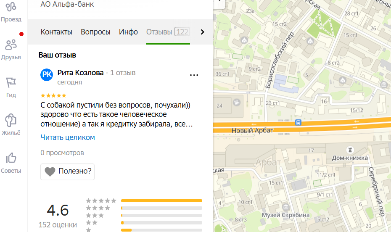Click the Дом-книжка map label
Screen dimensions: 391x232
click(350, 158)
